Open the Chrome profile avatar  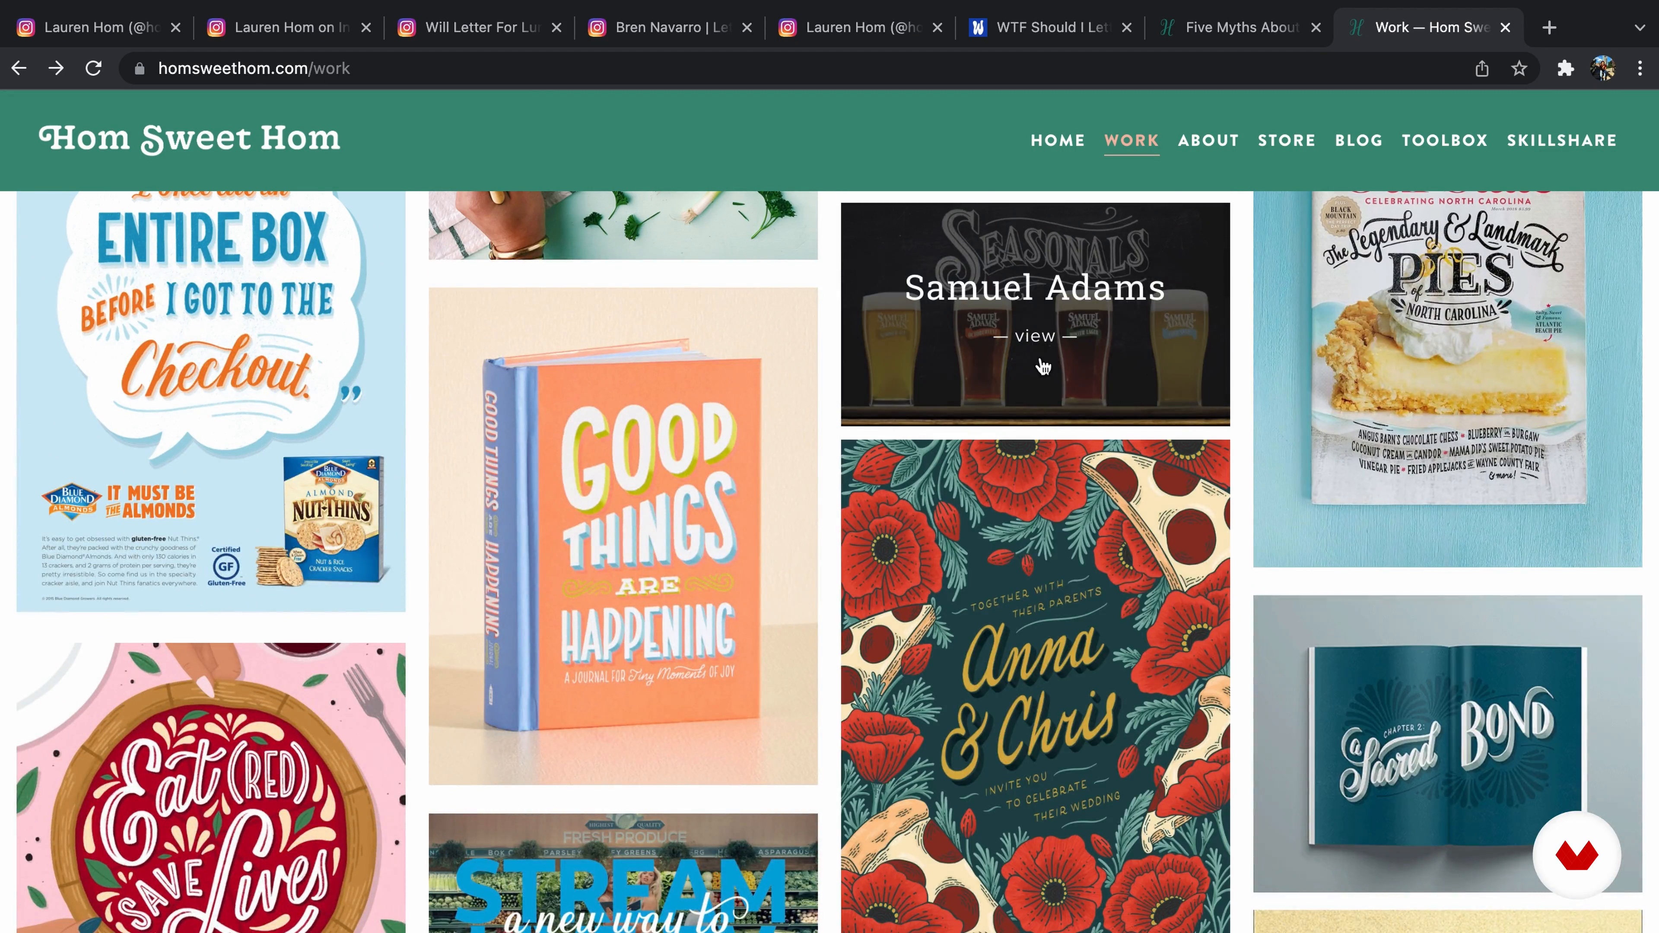coord(1602,68)
